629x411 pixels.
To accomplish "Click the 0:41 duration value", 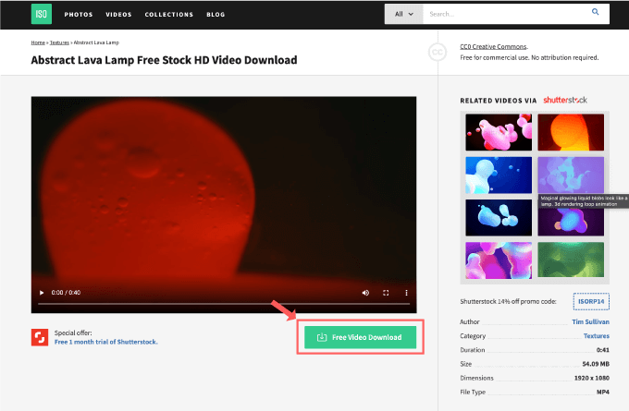I will (x=602, y=350).
